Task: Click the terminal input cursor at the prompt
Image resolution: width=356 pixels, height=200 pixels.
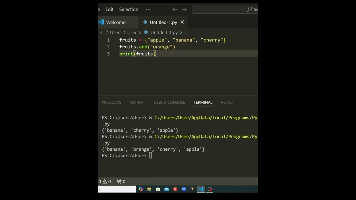Action: (150, 156)
